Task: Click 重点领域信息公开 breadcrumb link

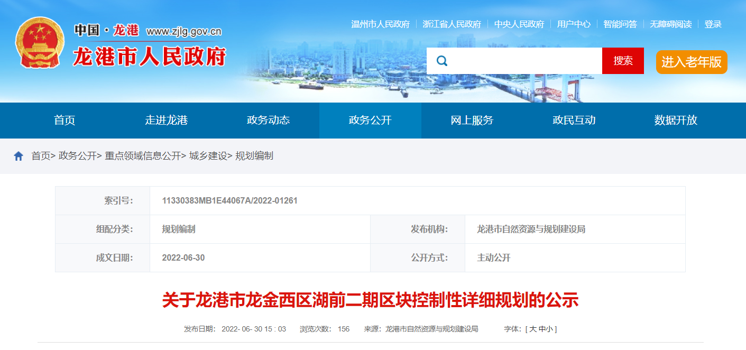Action: (143, 156)
